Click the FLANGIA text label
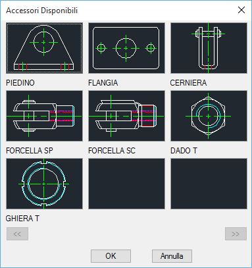The height and width of the screenshot is (268, 252). click(x=103, y=83)
